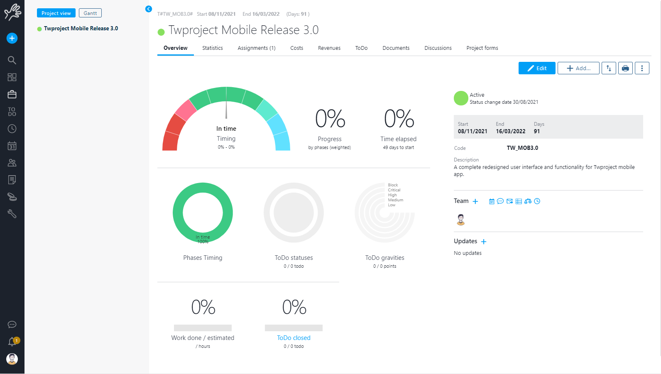Switch to Gantt view
This screenshot has width=661, height=374.
coord(90,13)
